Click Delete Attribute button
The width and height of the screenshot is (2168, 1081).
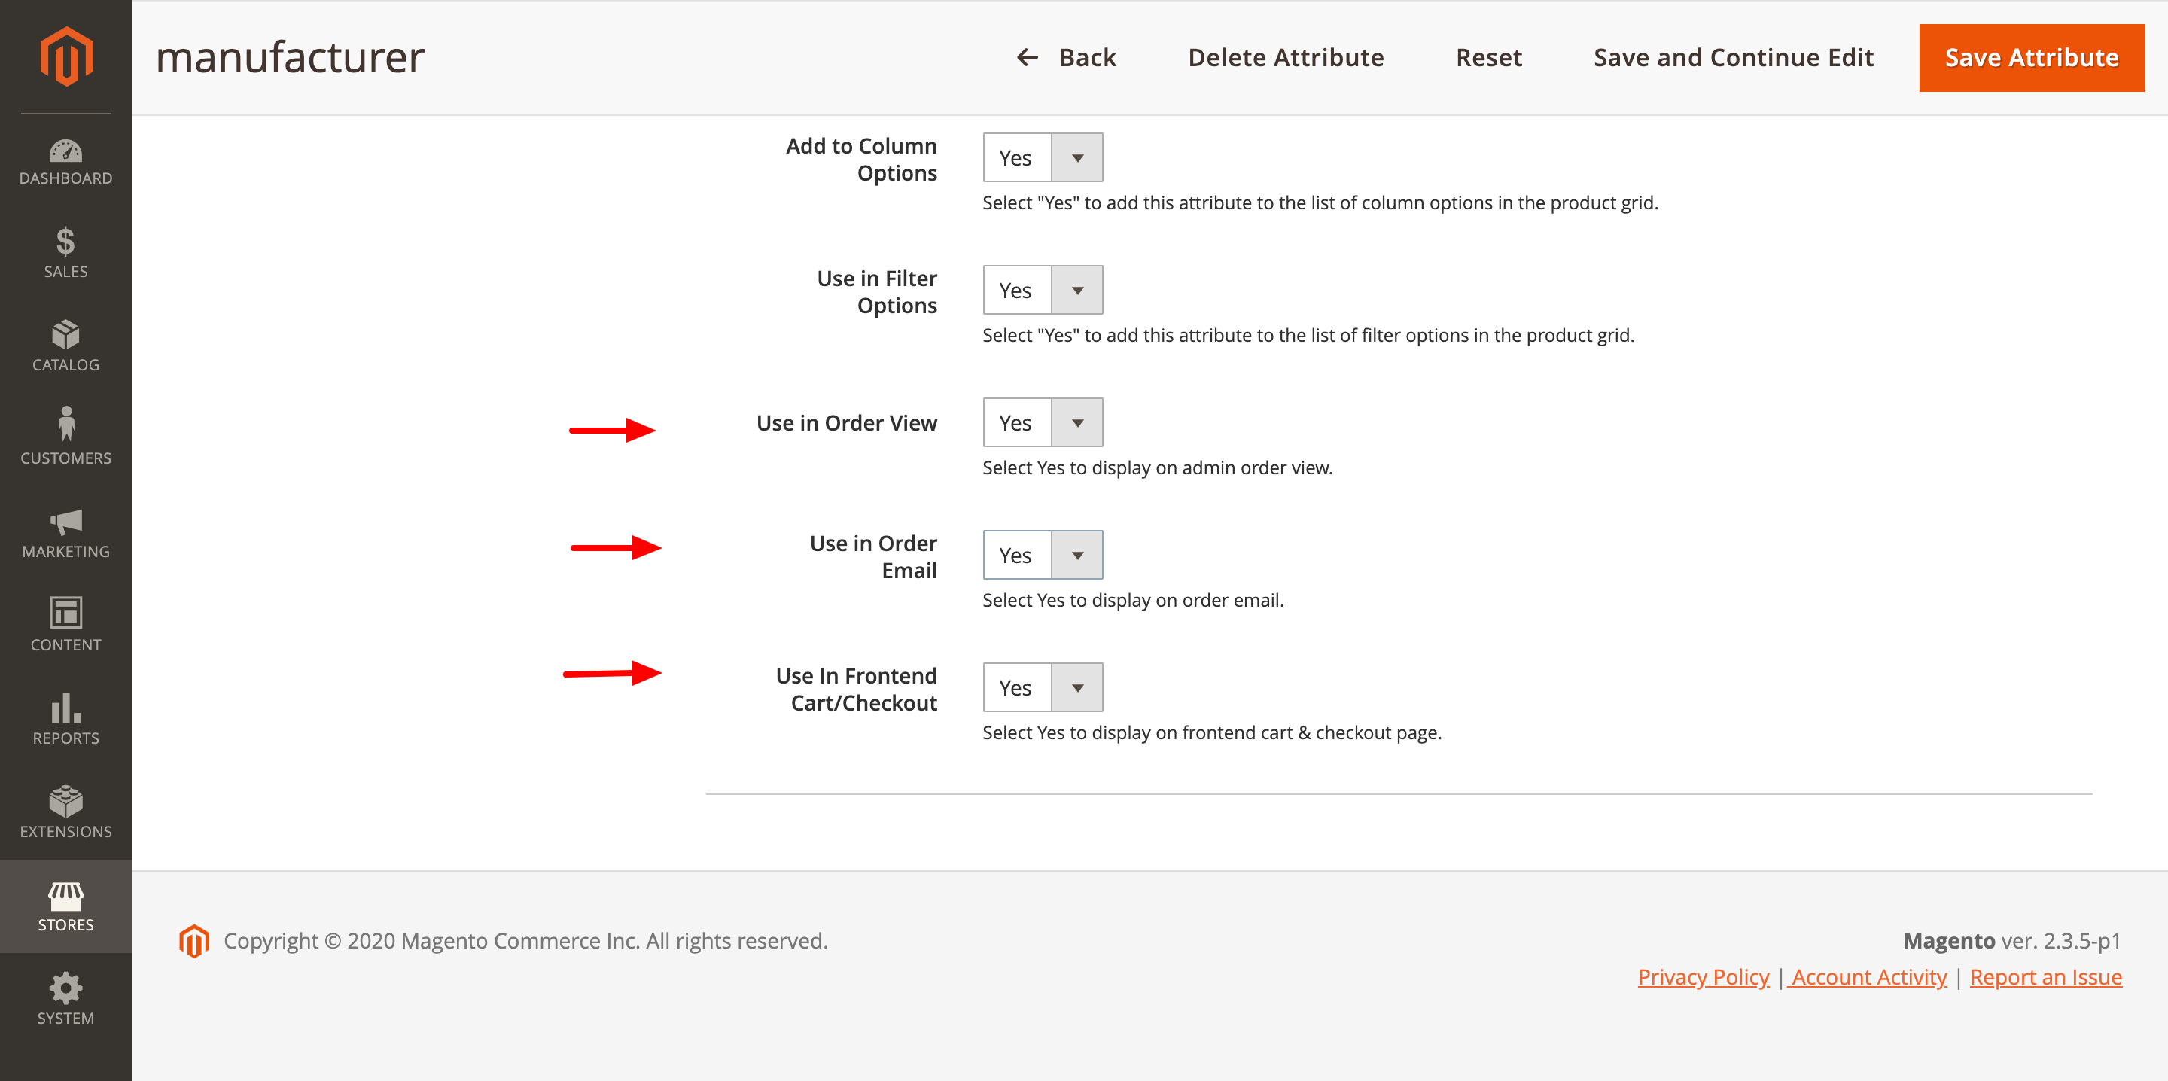click(x=1286, y=57)
